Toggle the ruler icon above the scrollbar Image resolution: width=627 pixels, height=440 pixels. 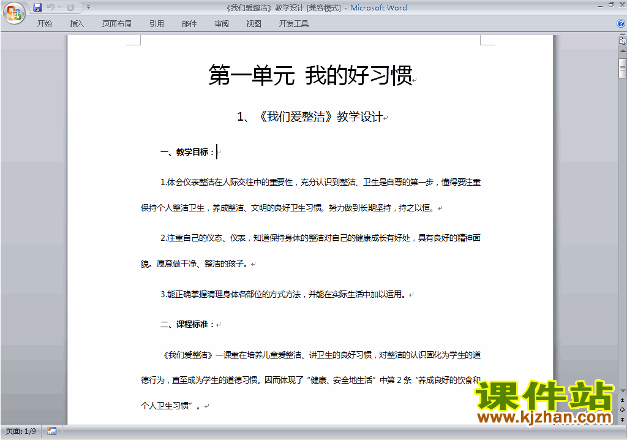[622, 40]
